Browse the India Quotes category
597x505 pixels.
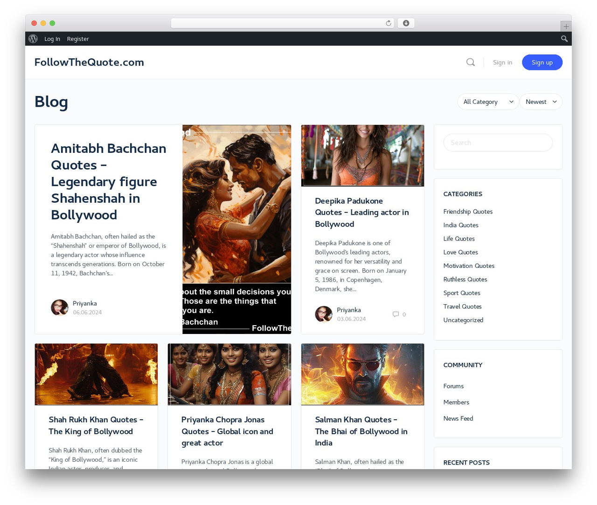(461, 225)
